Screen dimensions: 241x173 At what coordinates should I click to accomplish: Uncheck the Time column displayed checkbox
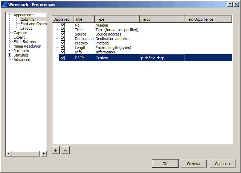[63, 30]
